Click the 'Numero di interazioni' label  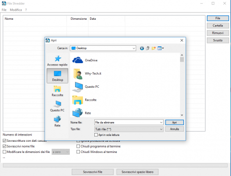click(x=17, y=135)
